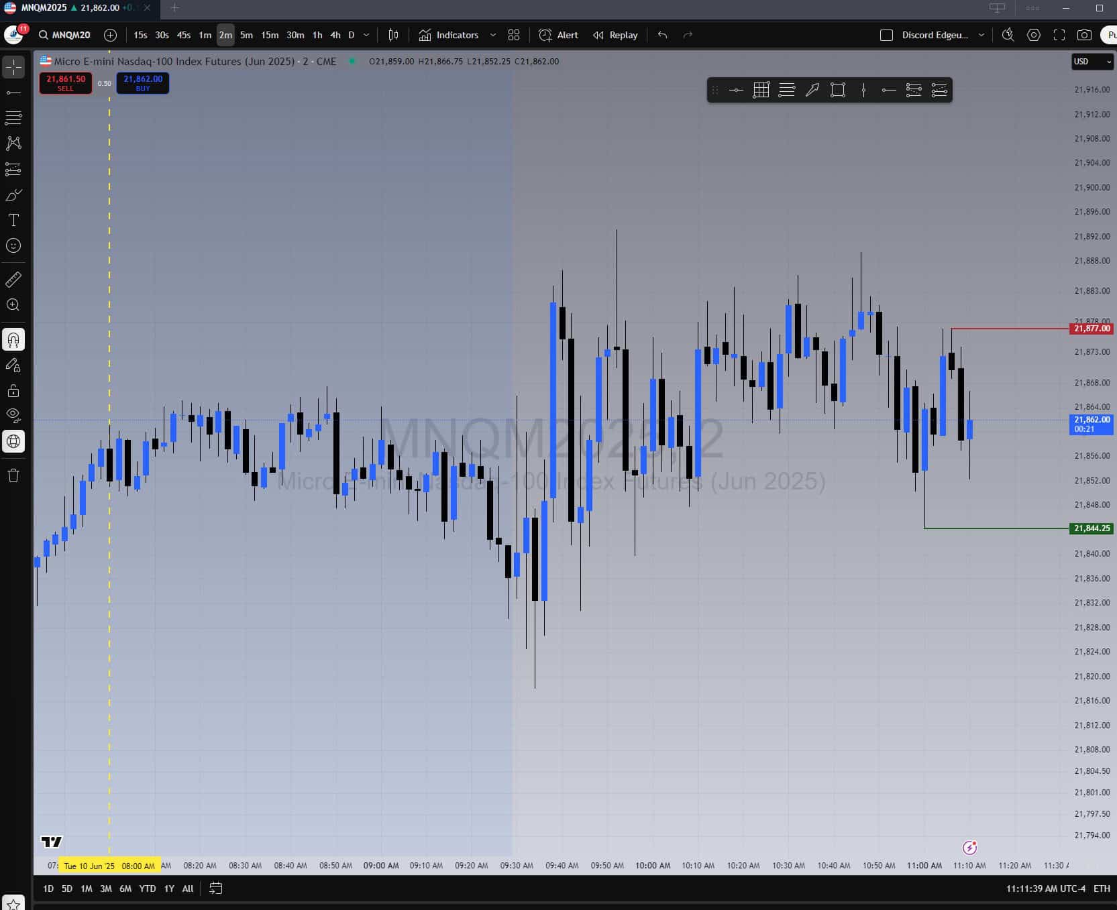Image resolution: width=1117 pixels, height=910 pixels.
Task: Open the USD currency dropdown
Action: (x=1092, y=62)
